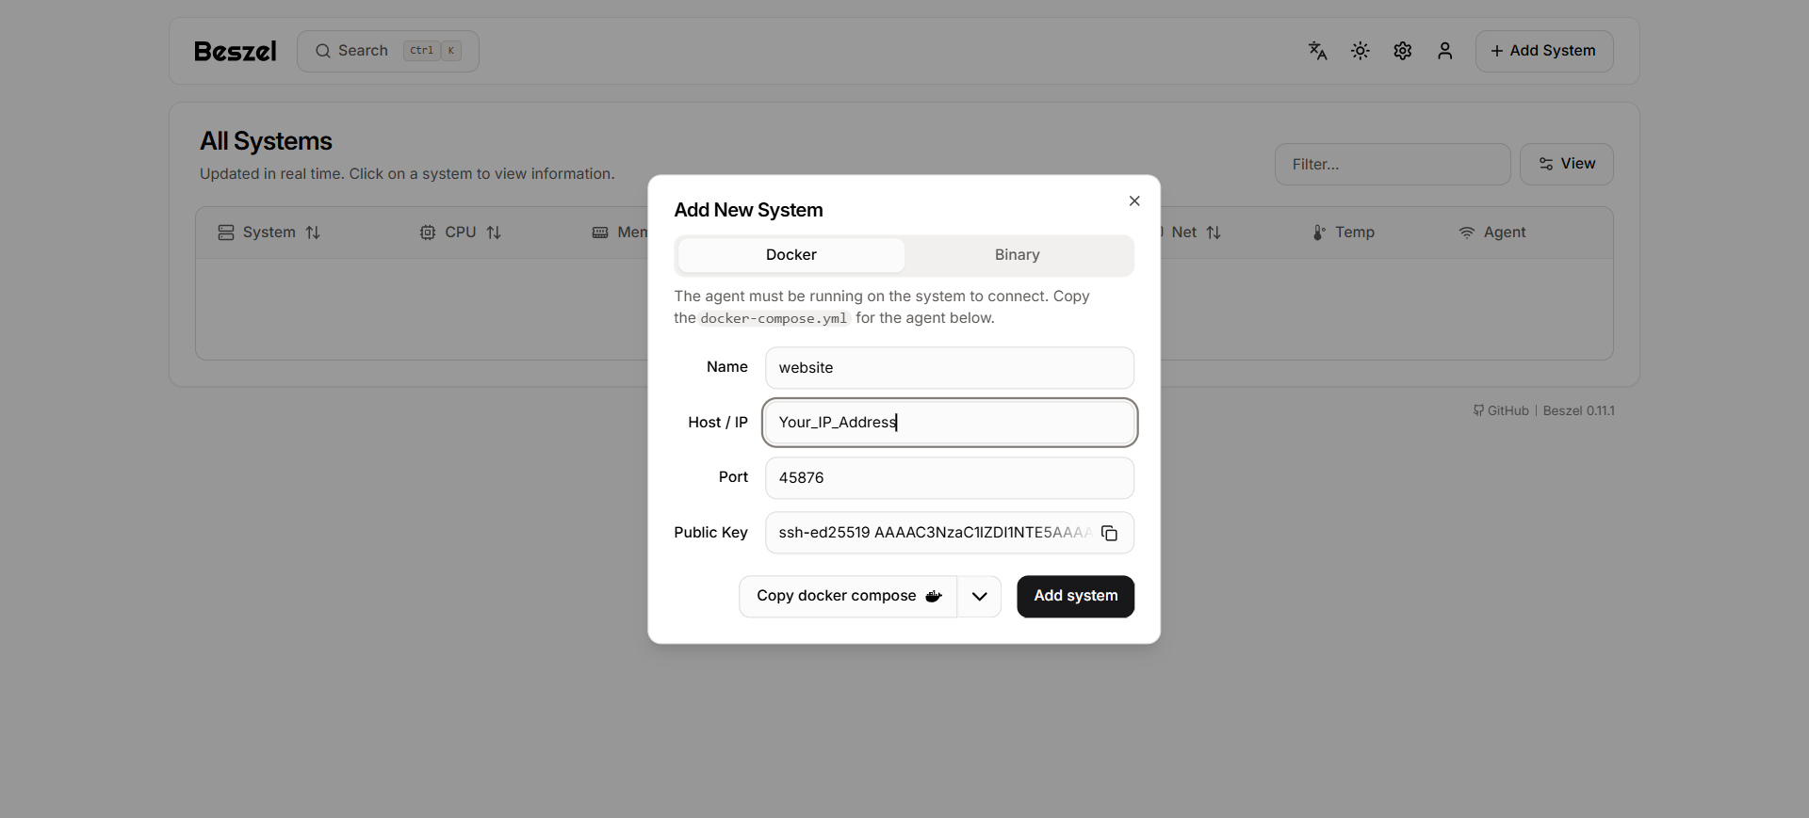Sort by CPU column arrows
1809x818 pixels.
(x=494, y=233)
